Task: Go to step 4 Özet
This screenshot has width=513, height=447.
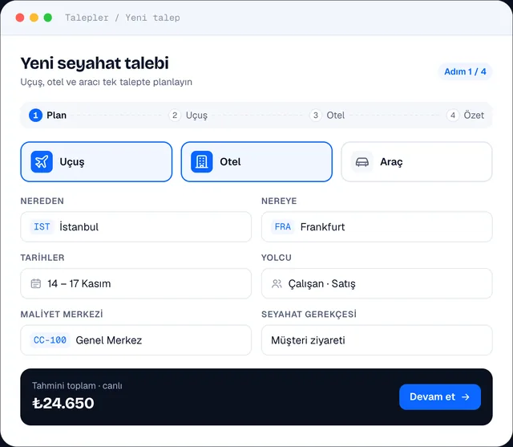Action: tap(466, 116)
